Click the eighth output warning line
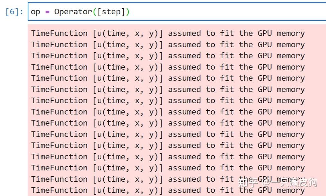326x196 pixels. coord(168,112)
